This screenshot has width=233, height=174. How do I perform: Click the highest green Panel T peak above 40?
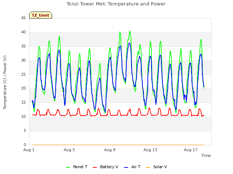click(130, 31)
